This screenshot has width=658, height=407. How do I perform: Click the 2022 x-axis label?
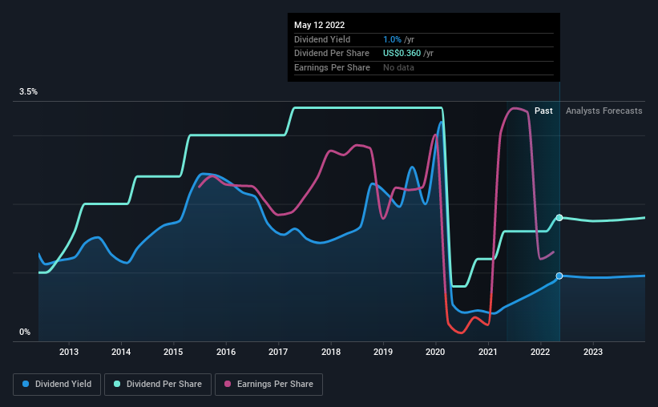point(540,352)
